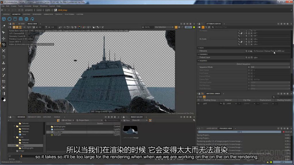The image size is (294, 165).
Task: Activate the Select arrow tool
Action: point(3,32)
